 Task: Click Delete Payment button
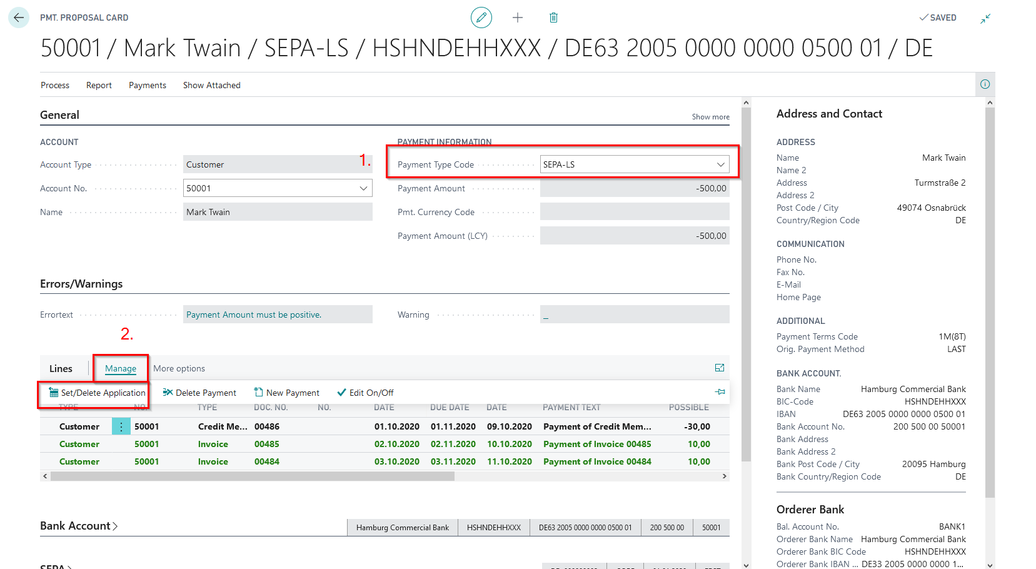click(x=199, y=393)
